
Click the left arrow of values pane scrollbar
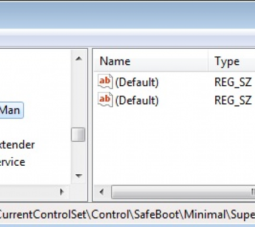pyautogui.click(x=101, y=192)
